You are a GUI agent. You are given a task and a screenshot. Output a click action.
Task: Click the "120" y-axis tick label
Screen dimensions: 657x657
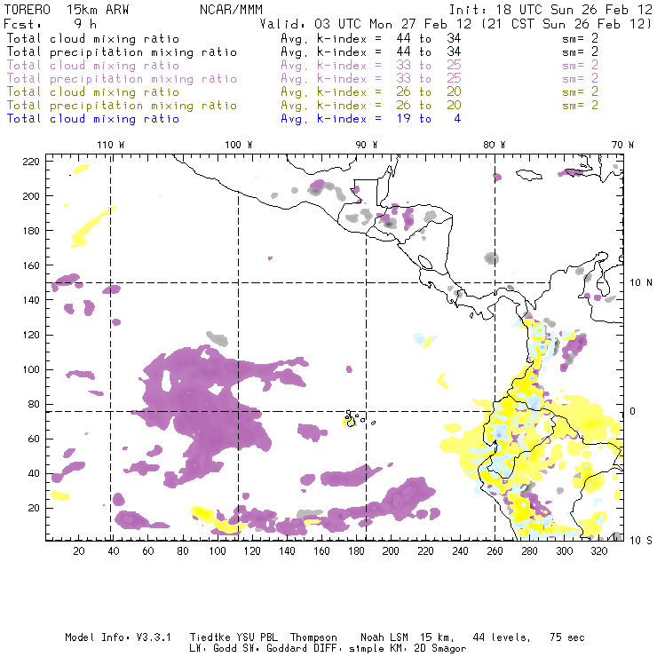[x=30, y=335]
